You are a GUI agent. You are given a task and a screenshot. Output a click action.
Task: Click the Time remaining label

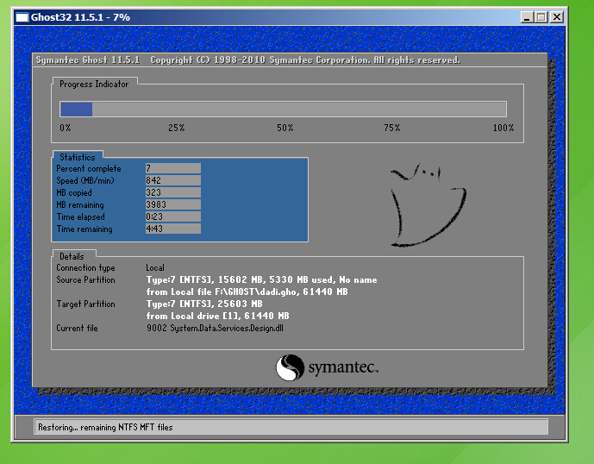pos(84,229)
